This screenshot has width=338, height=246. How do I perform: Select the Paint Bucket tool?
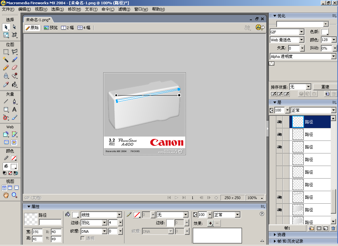[x=15, y=84]
